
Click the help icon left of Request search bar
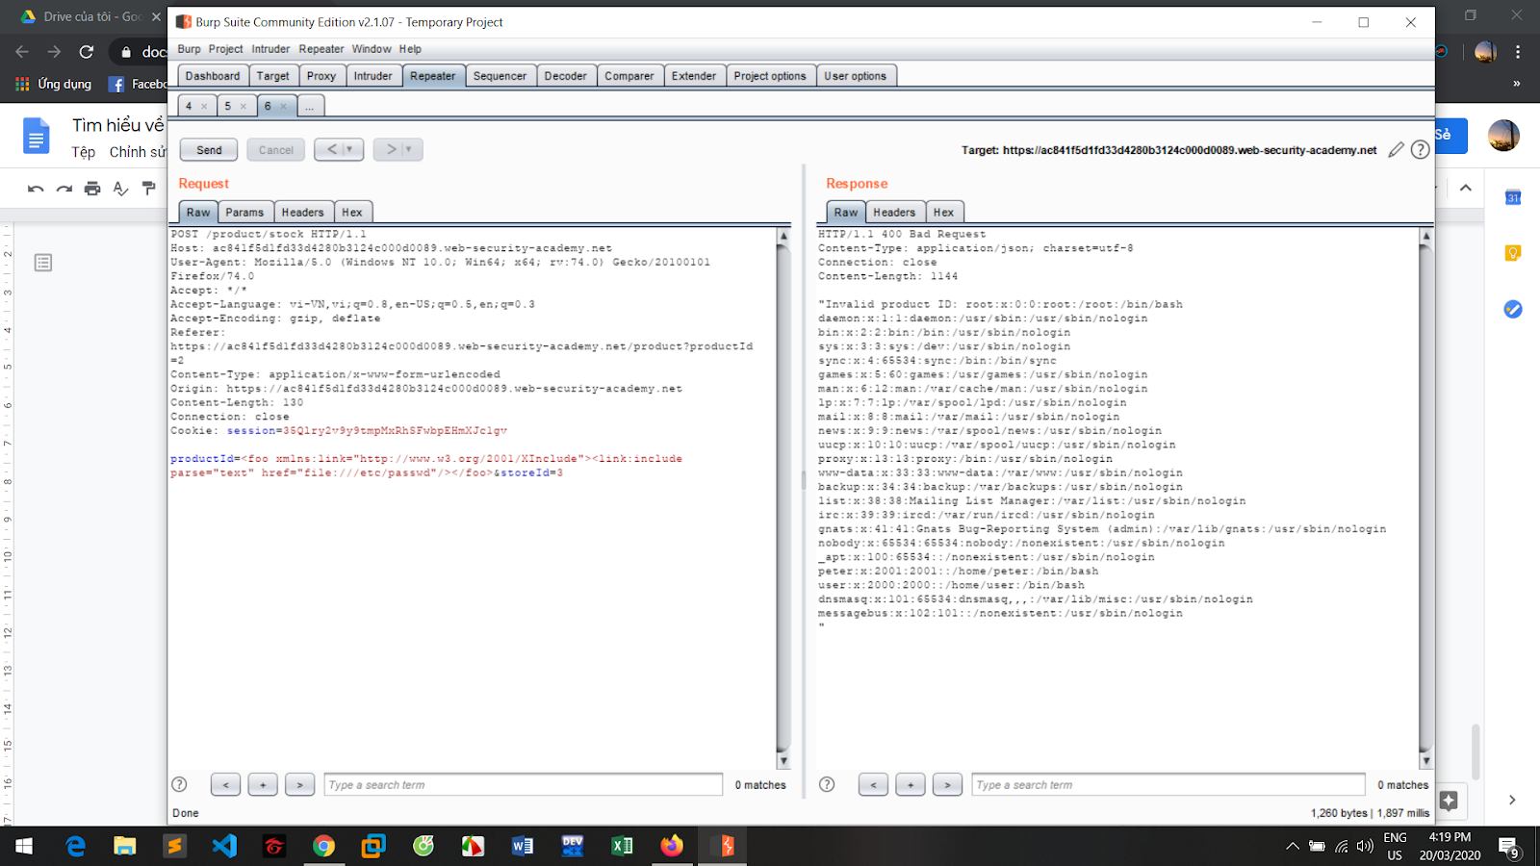(179, 784)
